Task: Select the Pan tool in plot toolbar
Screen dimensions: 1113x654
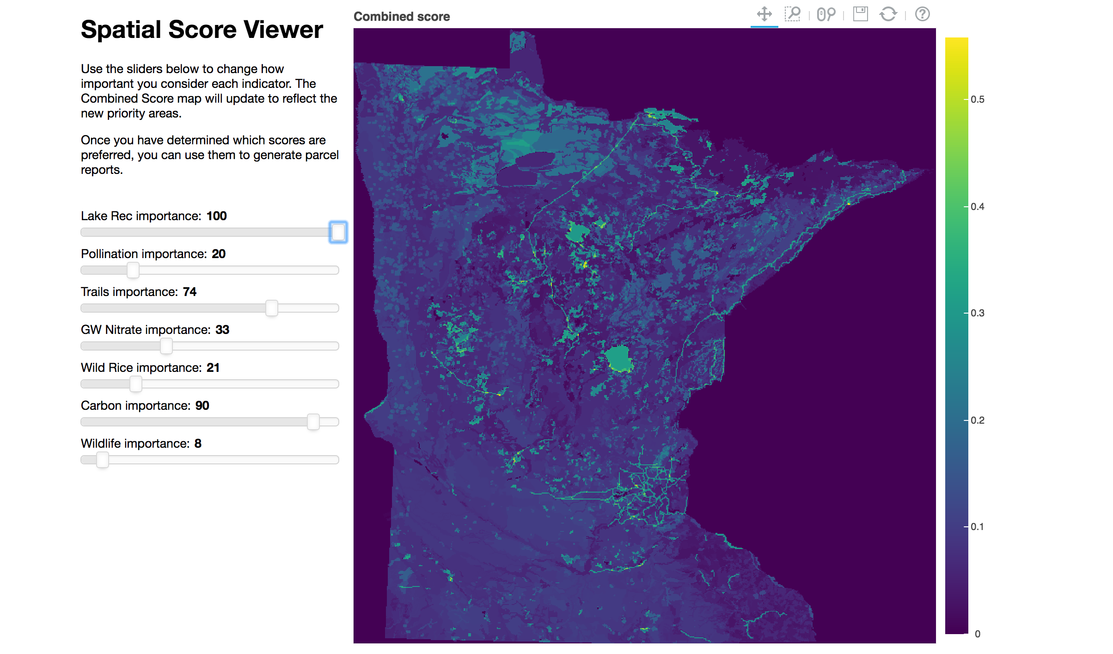Action: (764, 14)
